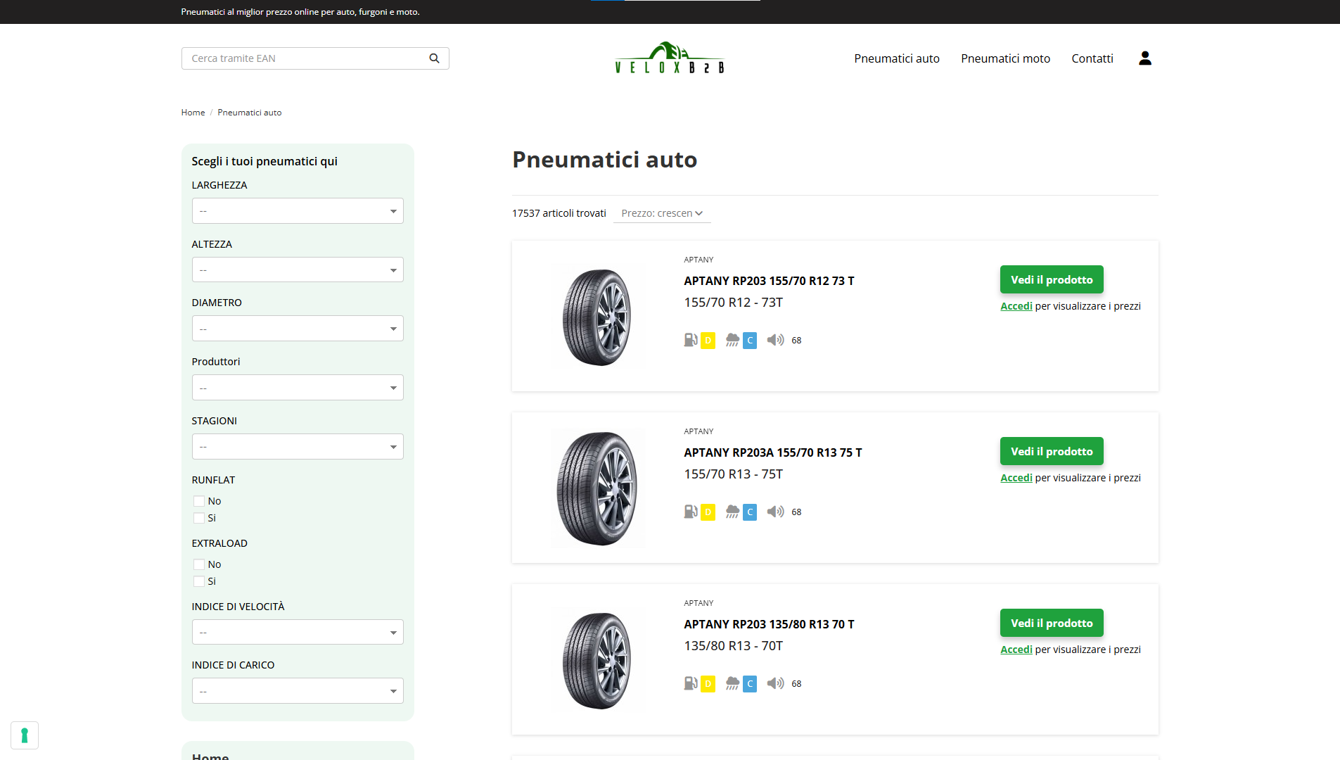Image resolution: width=1340 pixels, height=760 pixels.
Task: Click the '135/80 R13 - 70T' size text
Action: [x=733, y=646]
